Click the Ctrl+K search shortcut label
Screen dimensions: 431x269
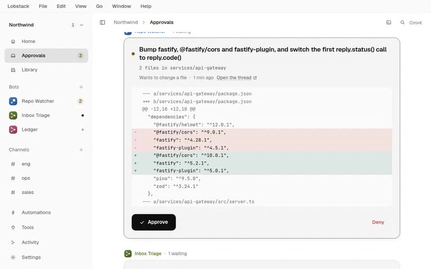click(x=415, y=23)
